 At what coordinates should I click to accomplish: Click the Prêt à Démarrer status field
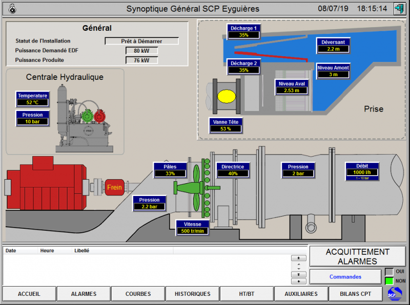tap(142, 41)
